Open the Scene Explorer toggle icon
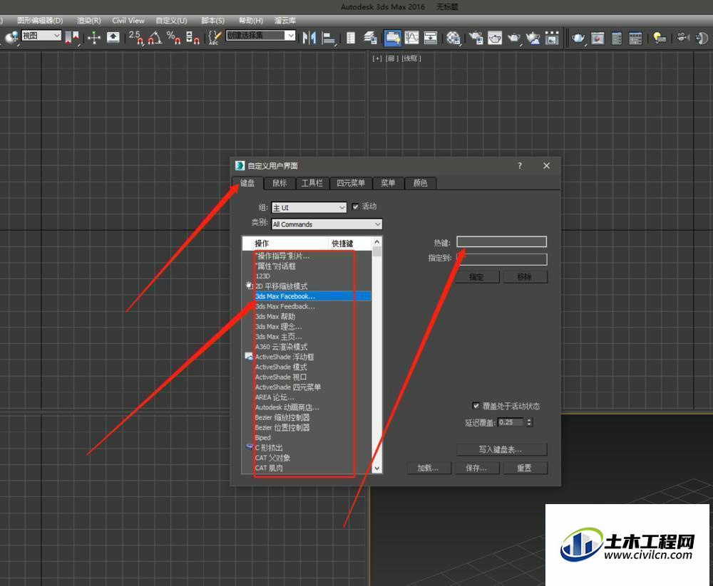Viewport: 713px width, 586px height. coord(351,37)
